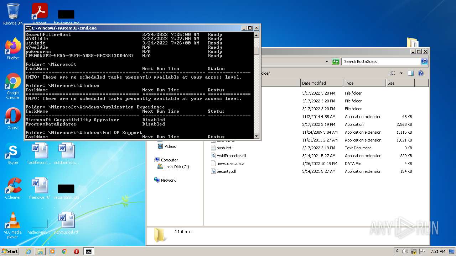Click the Explorer search magnifier button
456x256 pixels.
pos(424,62)
